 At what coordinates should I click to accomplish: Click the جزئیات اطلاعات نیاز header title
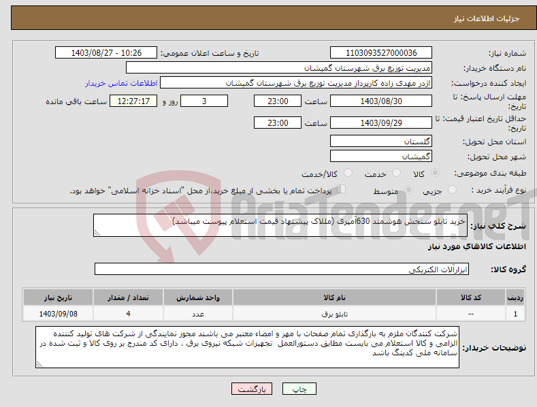(487, 18)
